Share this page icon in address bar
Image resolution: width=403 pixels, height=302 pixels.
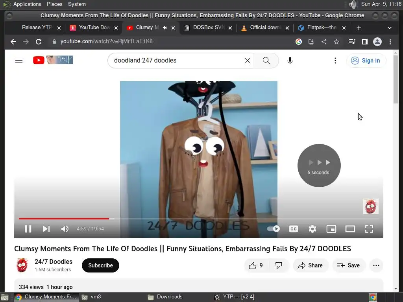point(324,42)
